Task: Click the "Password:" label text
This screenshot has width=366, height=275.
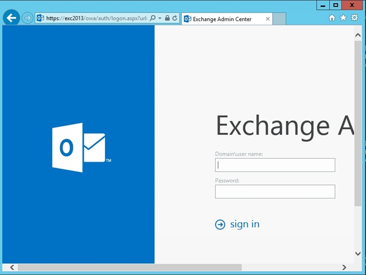Action: pyautogui.click(x=227, y=181)
